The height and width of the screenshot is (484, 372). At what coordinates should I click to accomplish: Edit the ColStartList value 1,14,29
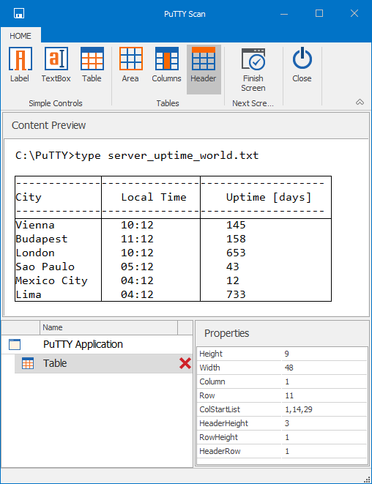[324, 409]
